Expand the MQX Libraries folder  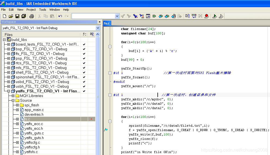[x=13, y=96]
